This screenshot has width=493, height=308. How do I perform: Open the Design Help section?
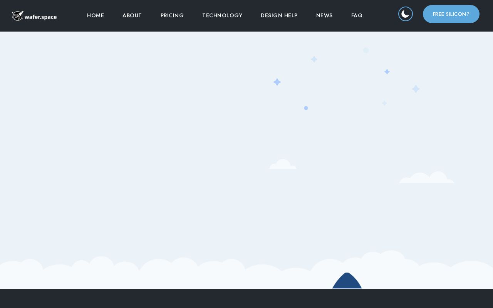click(x=279, y=15)
